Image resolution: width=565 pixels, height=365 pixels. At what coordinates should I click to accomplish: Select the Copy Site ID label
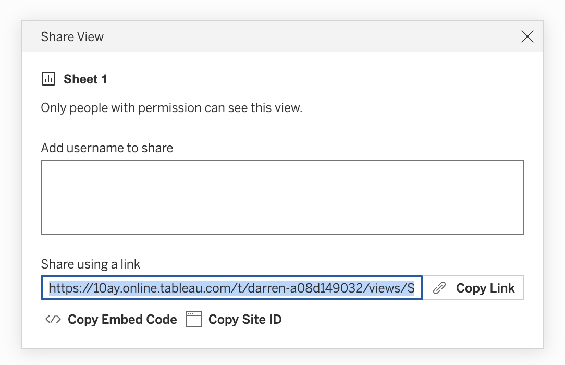pyautogui.click(x=245, y=319)
